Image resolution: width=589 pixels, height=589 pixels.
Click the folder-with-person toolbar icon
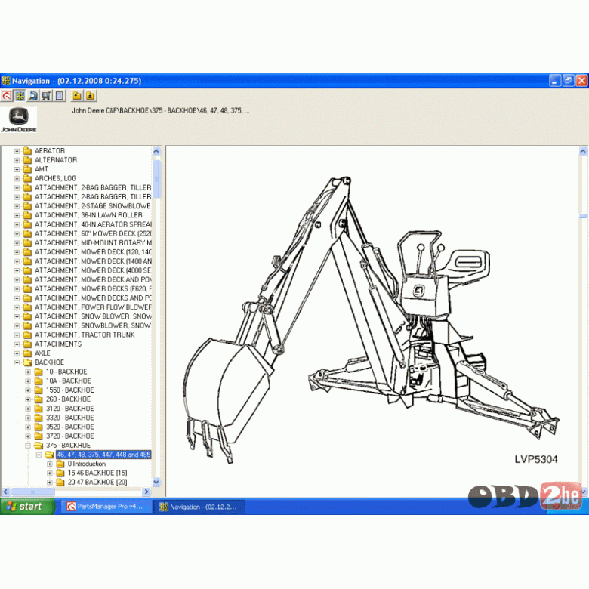(x=90, y=96)
